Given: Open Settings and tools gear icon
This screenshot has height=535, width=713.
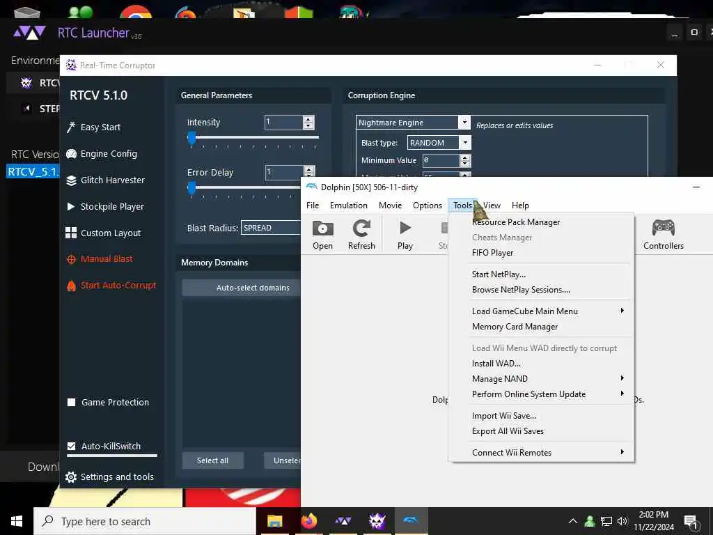Looking at the screenshot, I should coord(71,476).
